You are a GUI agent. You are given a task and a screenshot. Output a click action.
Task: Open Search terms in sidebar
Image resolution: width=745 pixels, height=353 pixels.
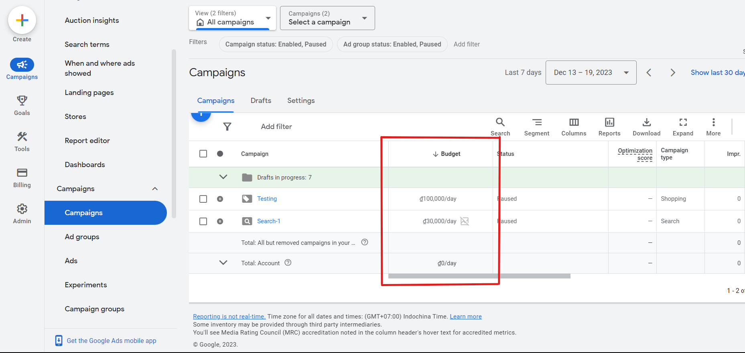pos(87,44)
